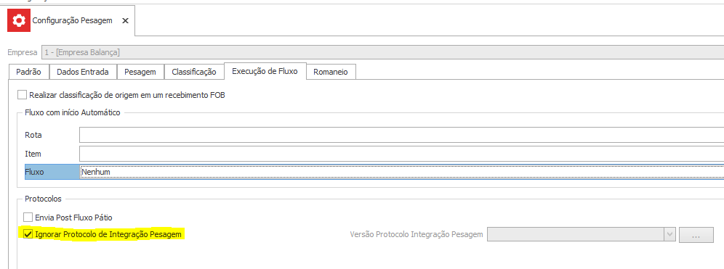
Task: Close the Configuração Pesagem document tab
Action: (125, 21)
